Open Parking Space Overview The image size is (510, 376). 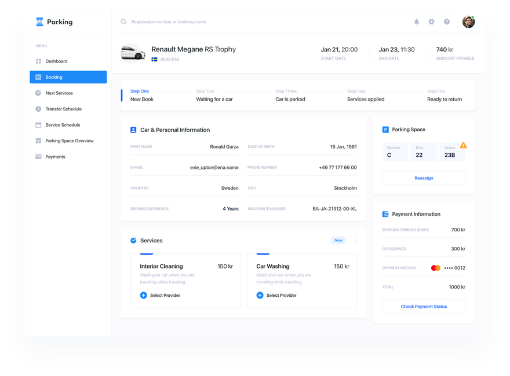pos(68,141)
